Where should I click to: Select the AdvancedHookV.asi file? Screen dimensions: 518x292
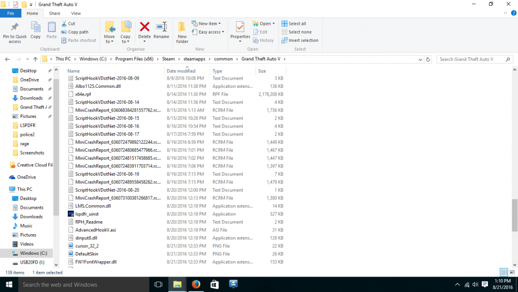(95, 229)
